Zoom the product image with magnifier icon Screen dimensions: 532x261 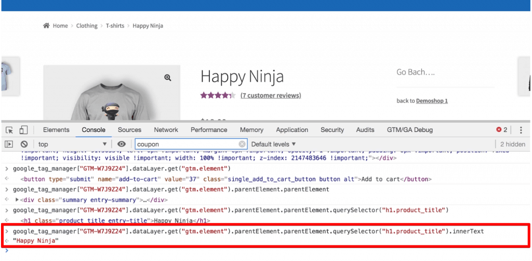coord(168,78)
